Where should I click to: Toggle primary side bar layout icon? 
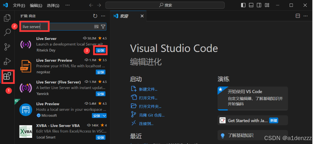click(x=243, y=5)
